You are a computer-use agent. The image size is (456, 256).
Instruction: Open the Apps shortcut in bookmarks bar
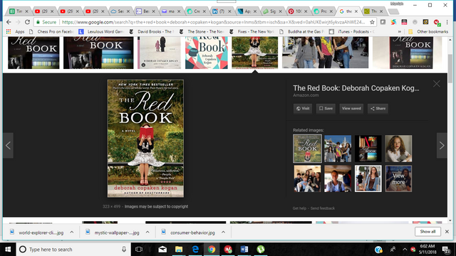click(x=16, y=31)
